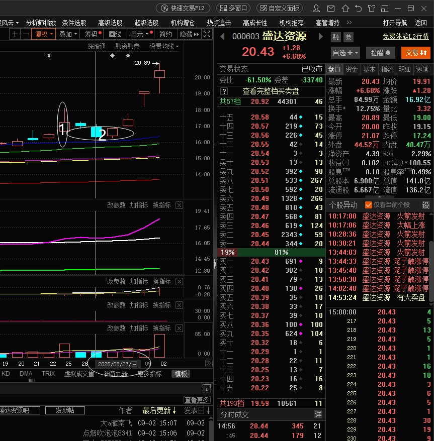Open the mail messages icon
Screen dimensions: 434x441
tap(331, 9)
